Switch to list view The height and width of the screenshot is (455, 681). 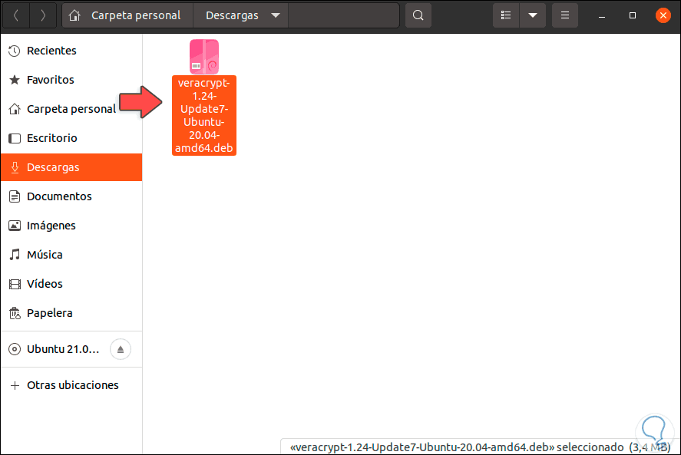click(x=505, y=15)
